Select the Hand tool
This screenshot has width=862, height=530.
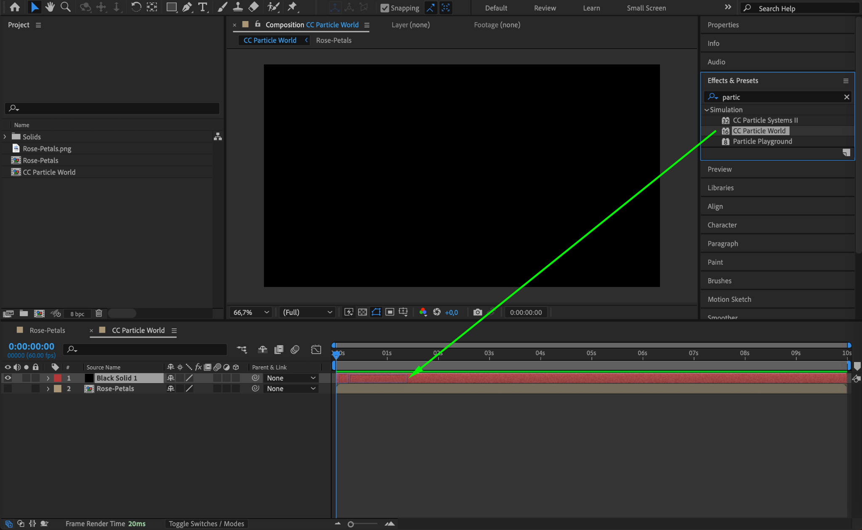tap(50, 7)
